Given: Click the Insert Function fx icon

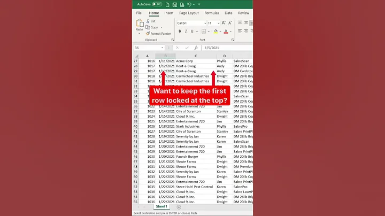Looking at the screenshot, I should click(196, 48).
